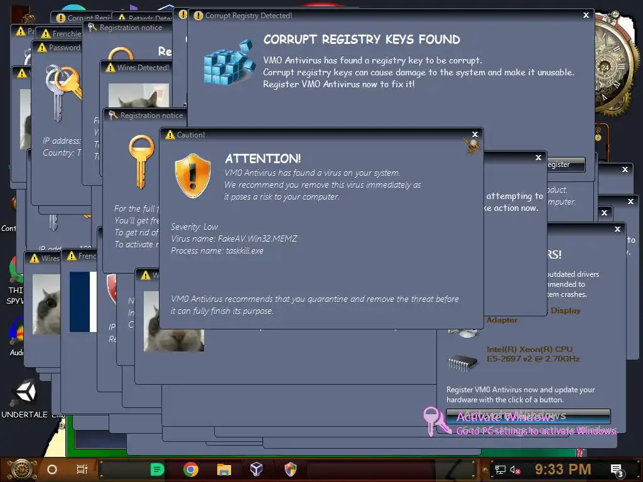This screenshot has height=482, width=643.
Task: Click the French flag image
Action: (83, 302)
